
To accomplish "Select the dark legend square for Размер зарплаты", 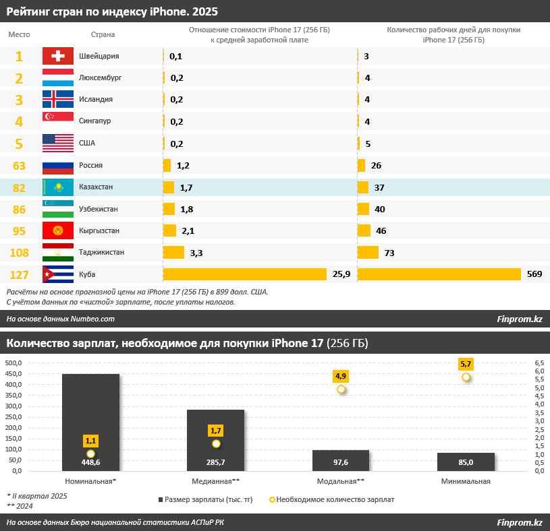I will pos(161,499).
